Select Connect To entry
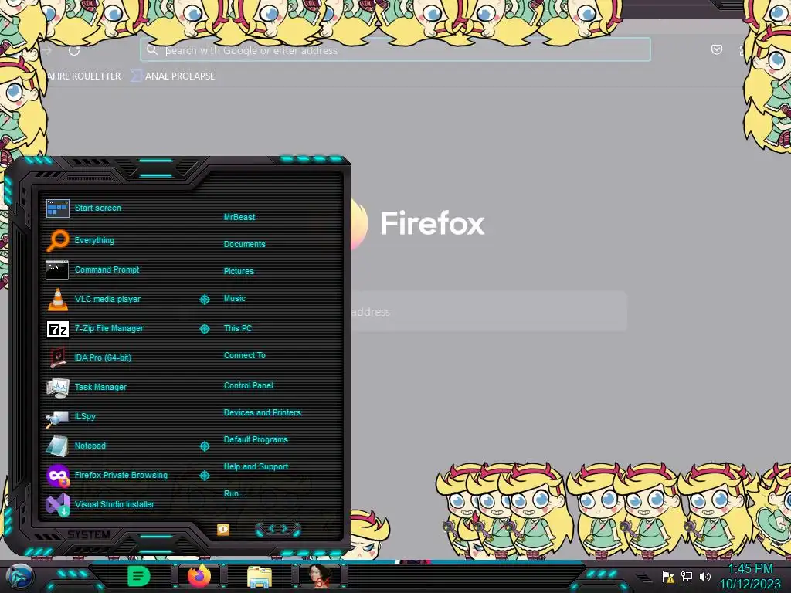This screenshot has height=593, width=791. pos(245,355)
